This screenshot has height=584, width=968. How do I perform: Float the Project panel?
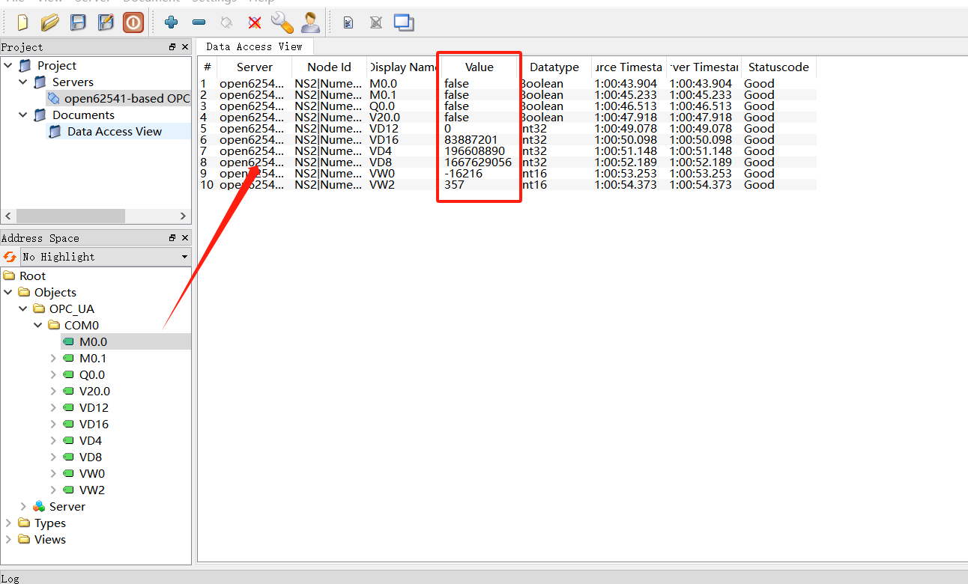click(x=172, y=47)
